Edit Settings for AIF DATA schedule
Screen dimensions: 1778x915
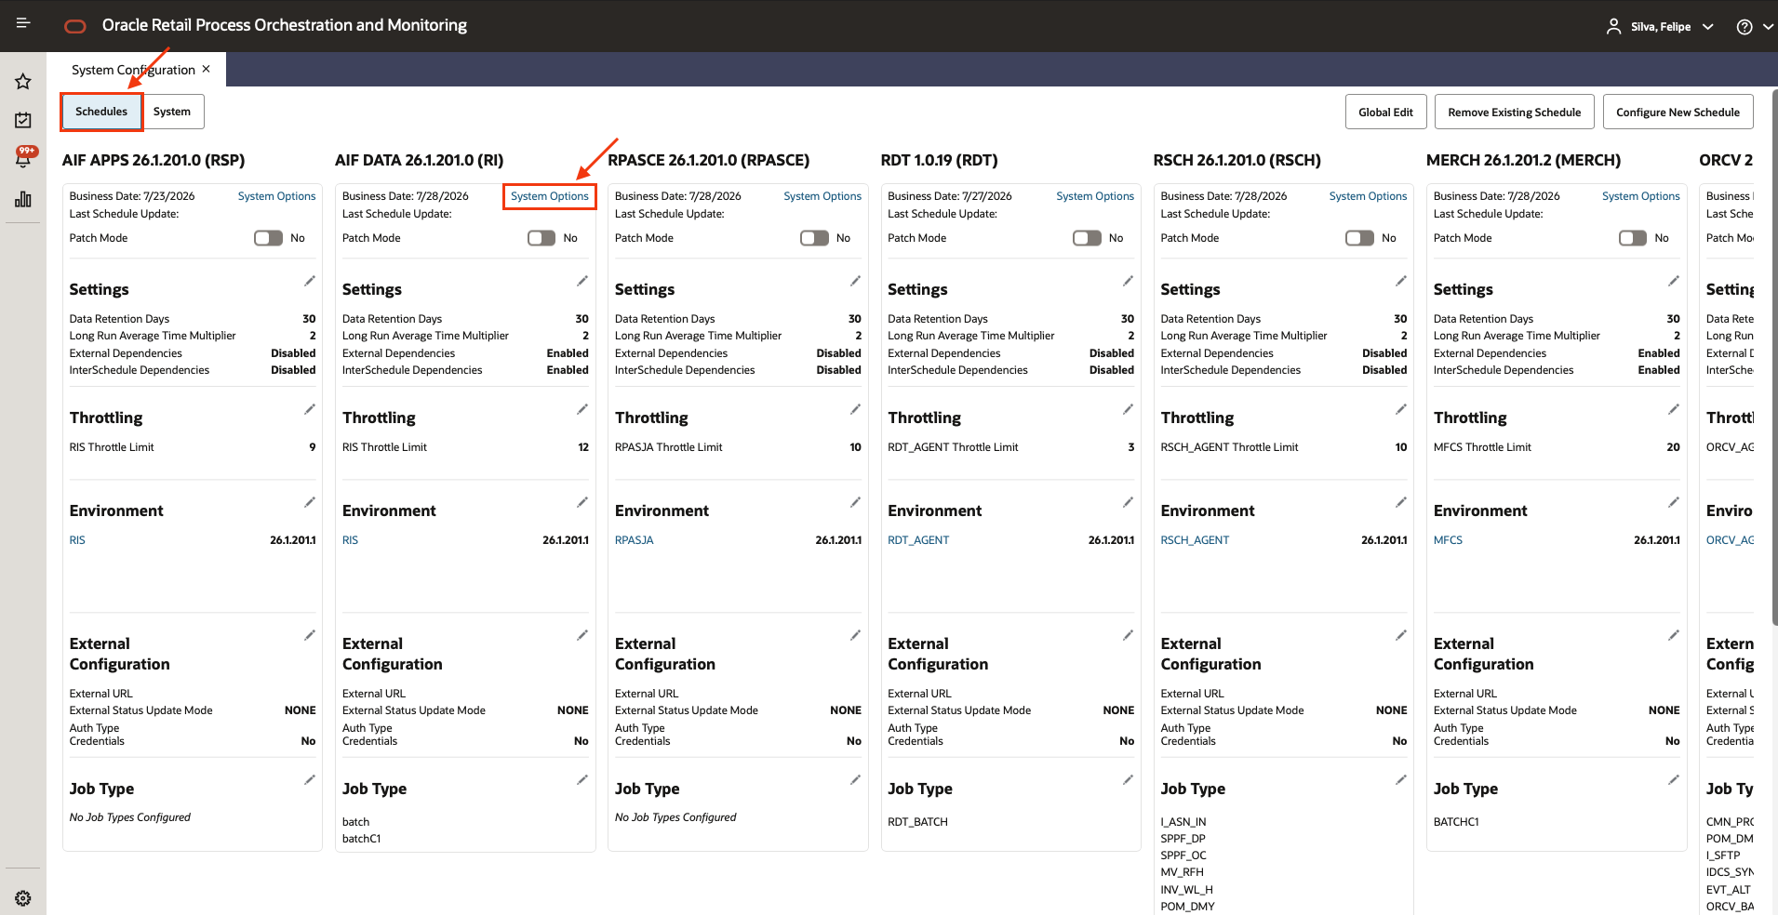[x=582, y=281]
